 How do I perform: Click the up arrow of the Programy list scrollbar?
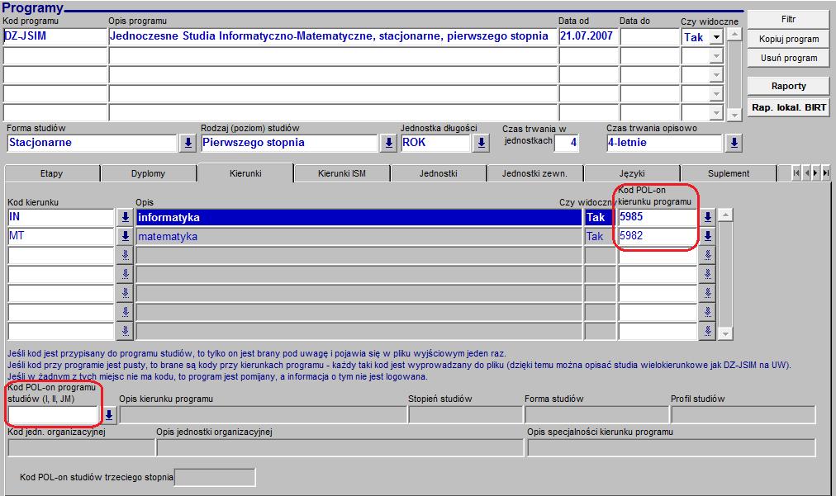tap(734, 34)
